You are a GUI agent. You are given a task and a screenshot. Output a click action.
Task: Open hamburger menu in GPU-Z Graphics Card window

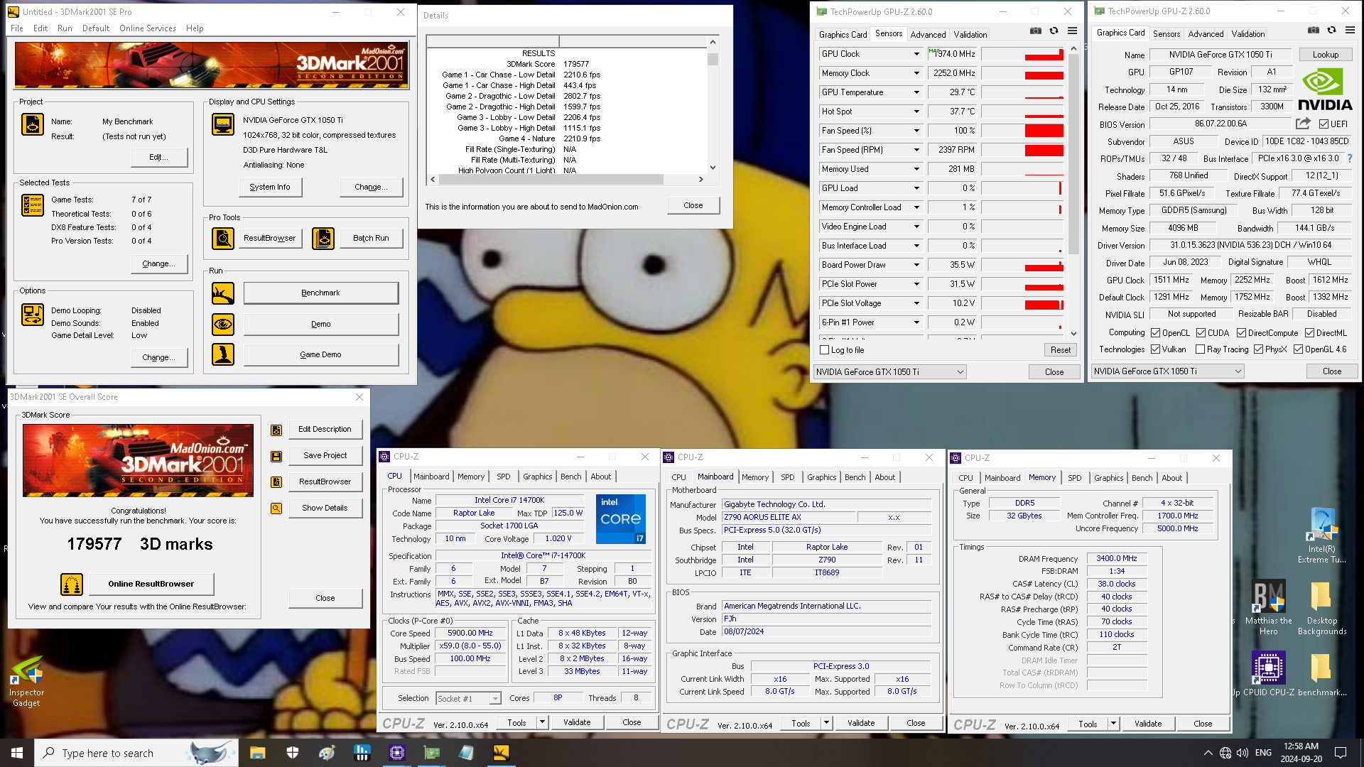1350,31
